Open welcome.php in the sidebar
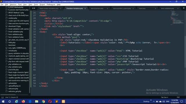The image size is (186, 104). coord(13,89)
